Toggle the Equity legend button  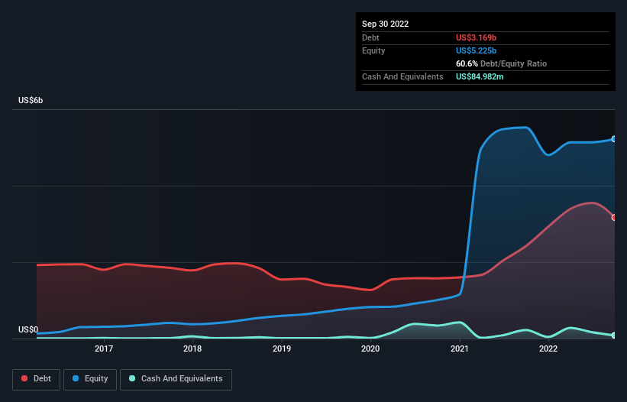[x=90, y=379]
